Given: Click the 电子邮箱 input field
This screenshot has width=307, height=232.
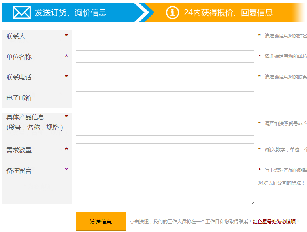Looking at the screenshot, I should pyautogui.click(x=165, y=98).
